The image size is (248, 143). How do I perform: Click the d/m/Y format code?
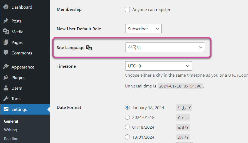pos(183,137)
